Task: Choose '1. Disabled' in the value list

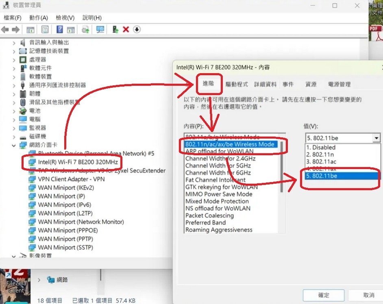Action: (x=343, y=148)
